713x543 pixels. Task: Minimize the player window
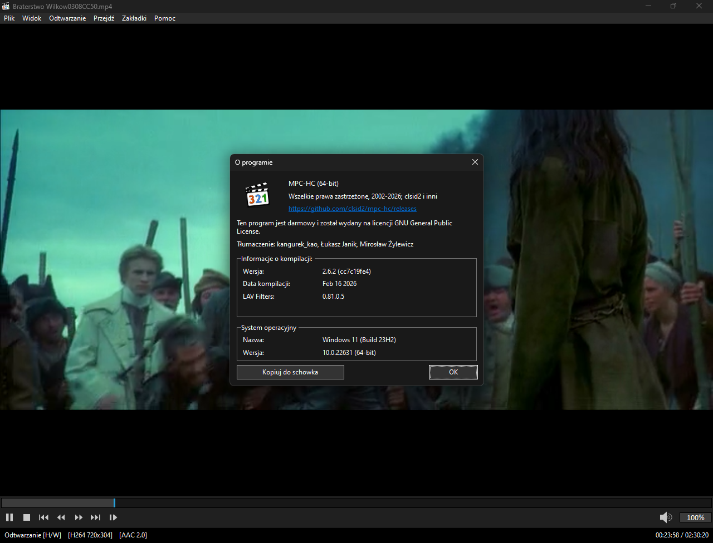pyautogui.click(x=648, y=6)
